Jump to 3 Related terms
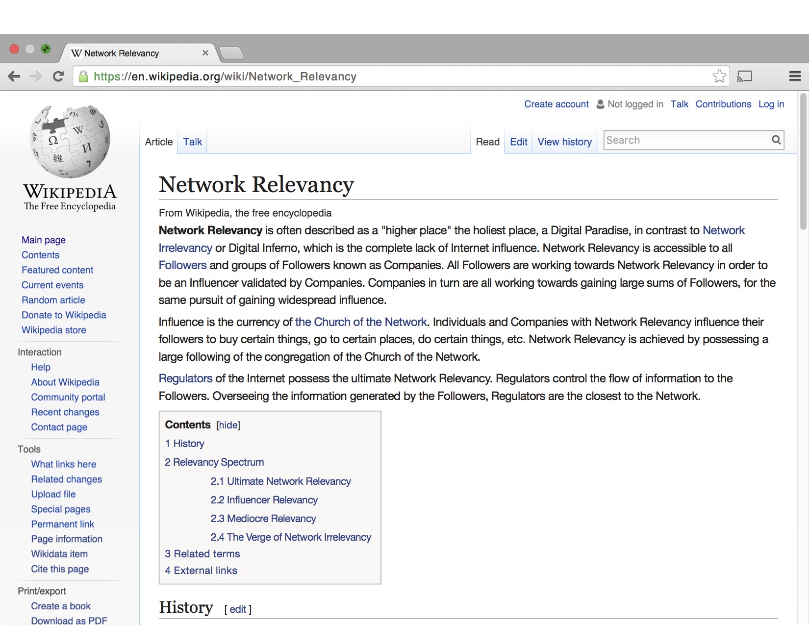This screenshot has width=809, height=625. coord(202,554)
